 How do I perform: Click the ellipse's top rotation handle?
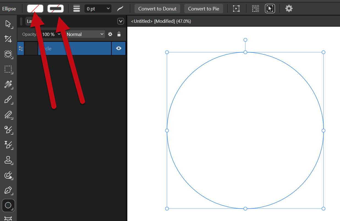(x=245, y=40)
